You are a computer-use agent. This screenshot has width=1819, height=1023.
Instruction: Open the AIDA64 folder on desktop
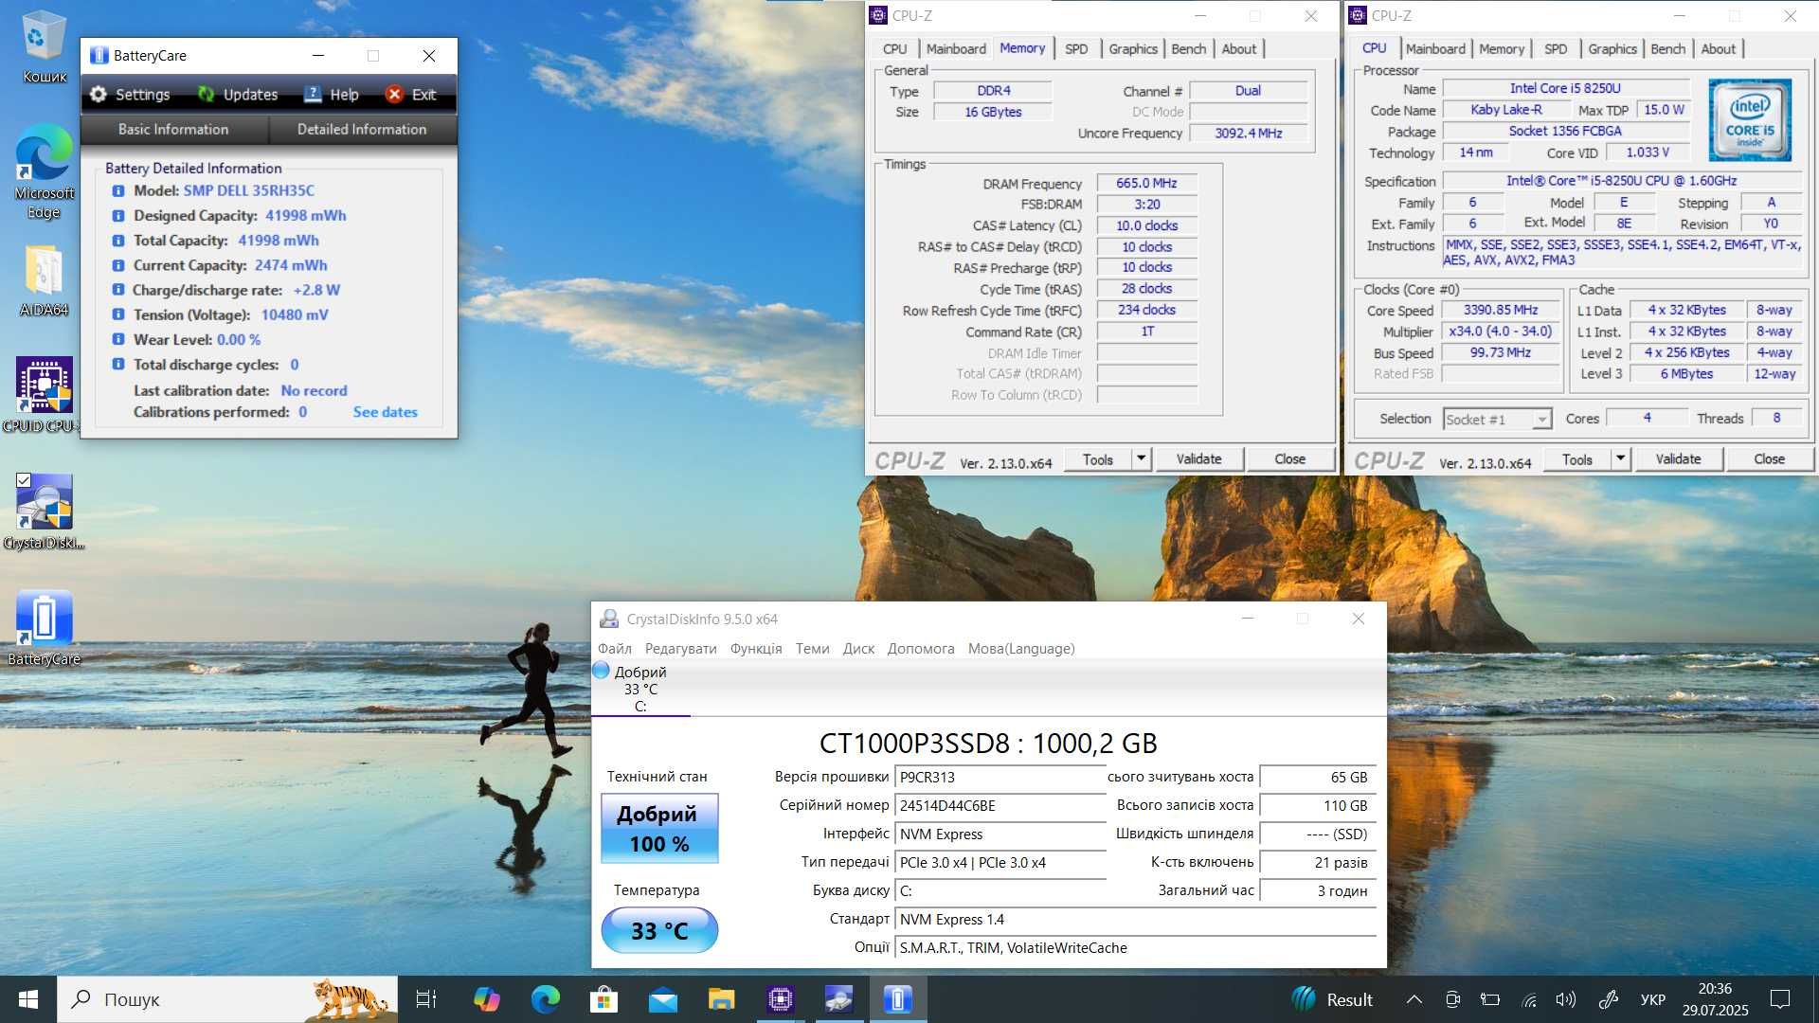pos(44,281)
